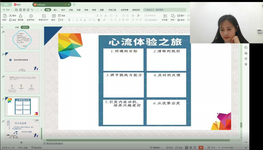Open the 插入 (Insert) ribbon tab

click(x=55, y=10)
